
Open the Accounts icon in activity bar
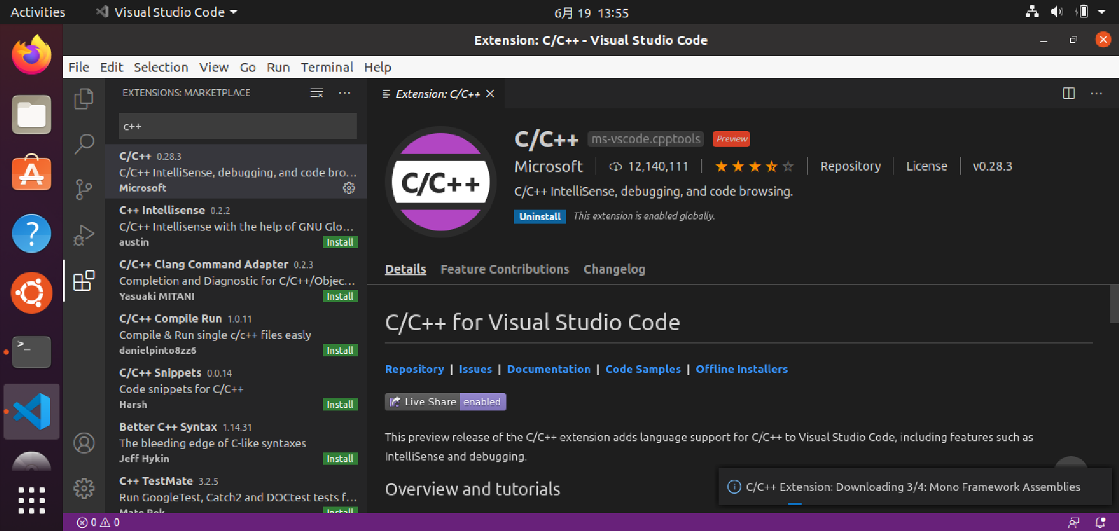[x=84, y=443]
